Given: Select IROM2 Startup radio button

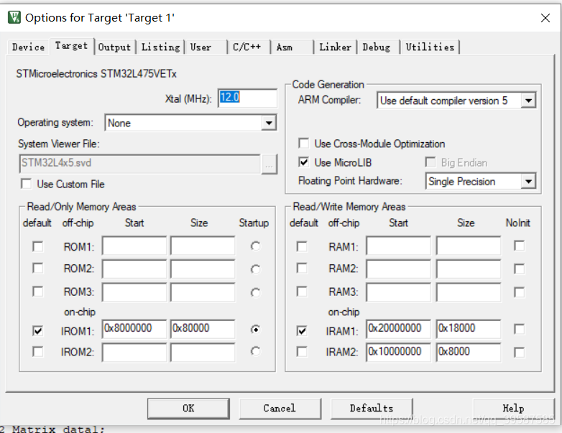Looking at the screenshot, I should [x=255, y=351].
